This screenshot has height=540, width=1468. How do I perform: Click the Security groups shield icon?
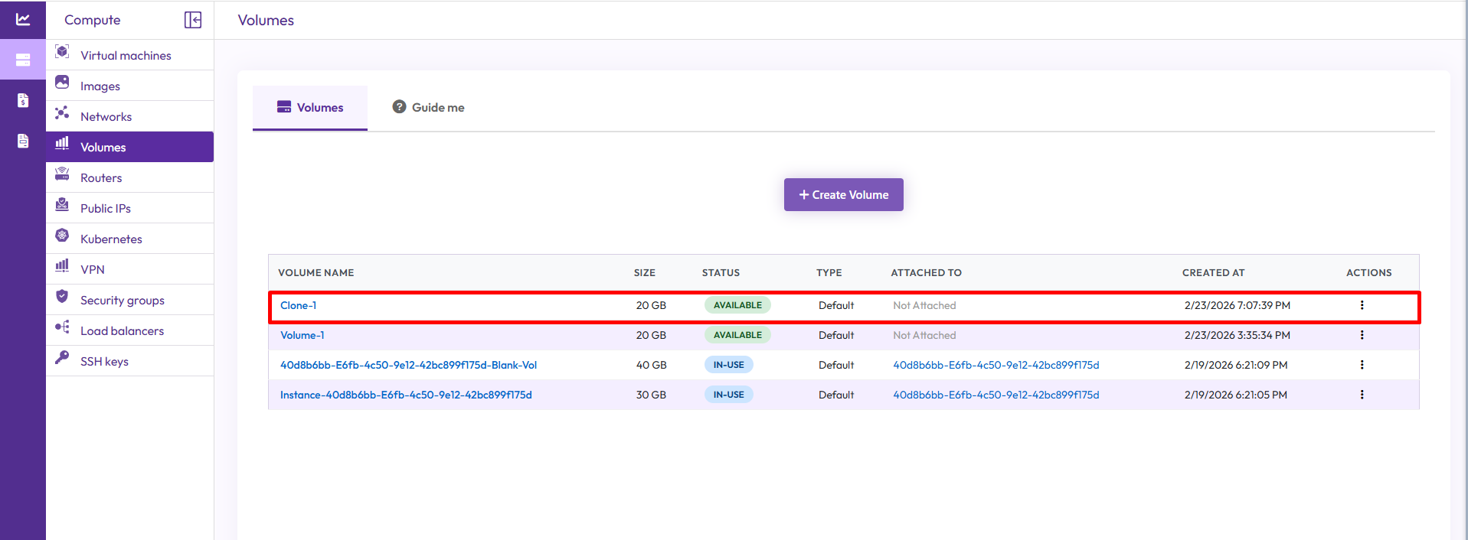coord(63,297)
